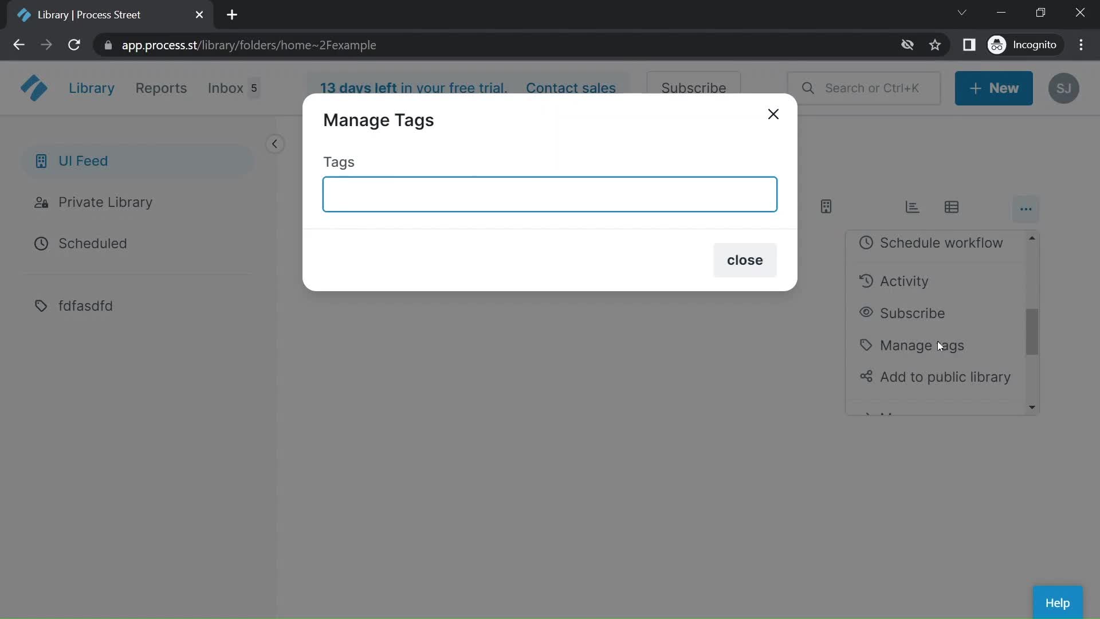This screenshot has width=1100, height=619.
Task: Open the Schedule workflow option
Action: [x=942, y=242]
